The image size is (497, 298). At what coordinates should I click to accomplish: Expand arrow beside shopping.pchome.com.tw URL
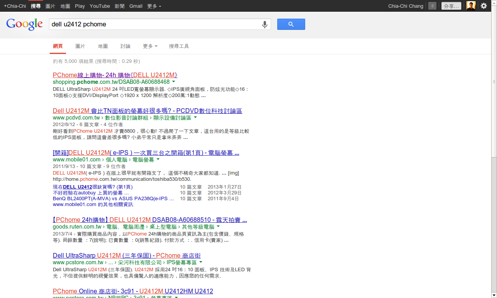pos(174,81)
